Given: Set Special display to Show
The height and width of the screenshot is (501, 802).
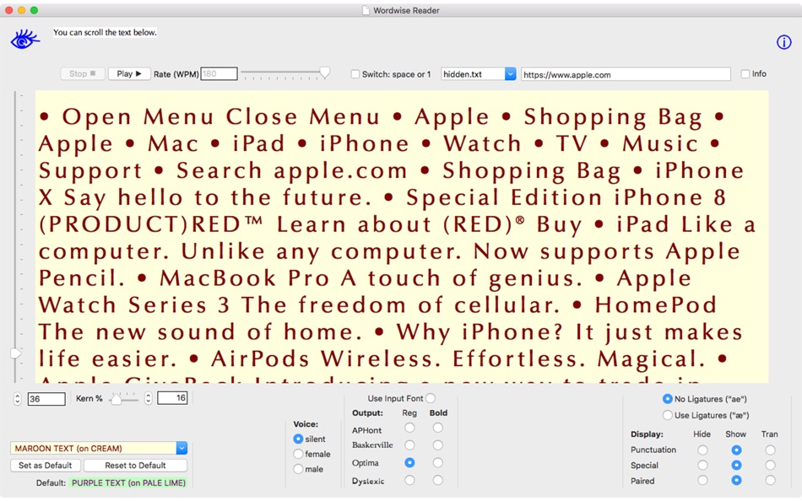Looking at the screenshot, I should point(736,466).
